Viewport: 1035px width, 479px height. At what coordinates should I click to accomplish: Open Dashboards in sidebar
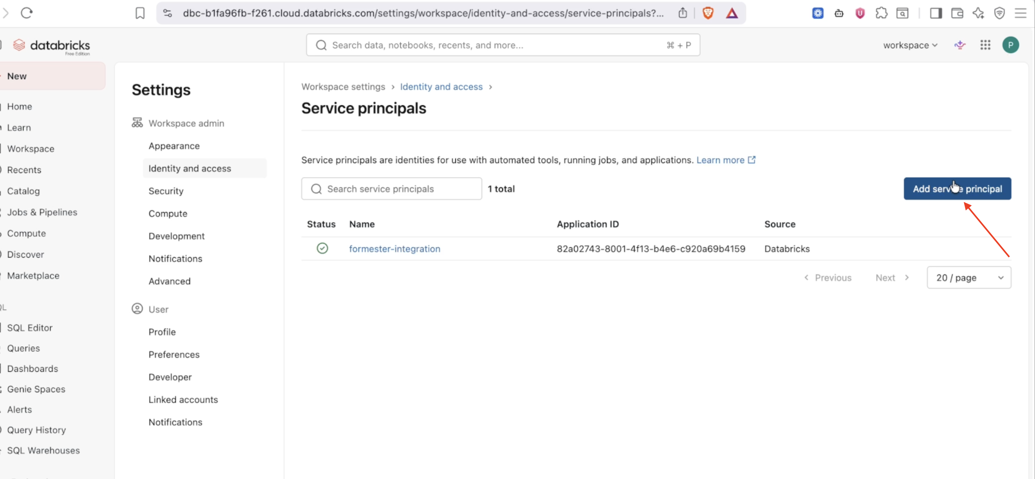click(32, 368)
